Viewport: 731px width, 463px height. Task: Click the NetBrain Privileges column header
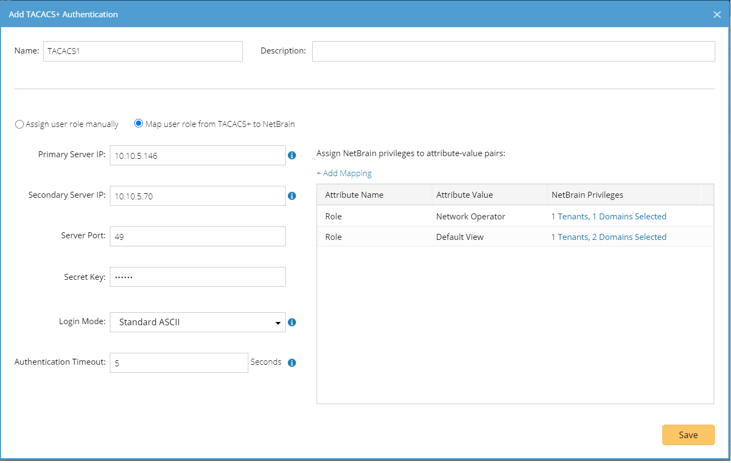click(624, 194)
